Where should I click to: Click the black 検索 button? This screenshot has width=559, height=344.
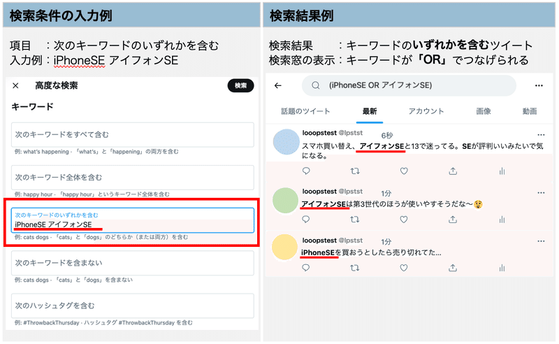coord(240,85)
